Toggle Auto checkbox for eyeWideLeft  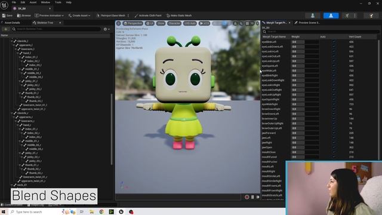pyautogui.click(x=334, y=70)
